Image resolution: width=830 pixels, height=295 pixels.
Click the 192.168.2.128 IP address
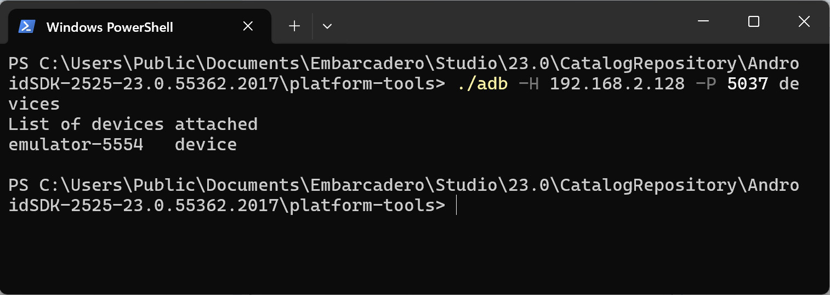pyautogui.click(x=617, y=84)
